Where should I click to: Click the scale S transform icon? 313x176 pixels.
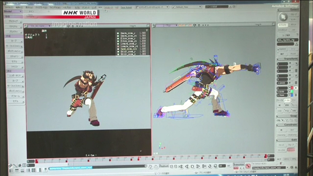click(x=296, y=64)
